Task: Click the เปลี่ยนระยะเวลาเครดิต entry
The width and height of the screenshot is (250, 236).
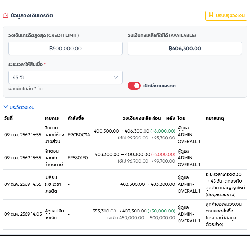Action: click(x=53, y=184)
